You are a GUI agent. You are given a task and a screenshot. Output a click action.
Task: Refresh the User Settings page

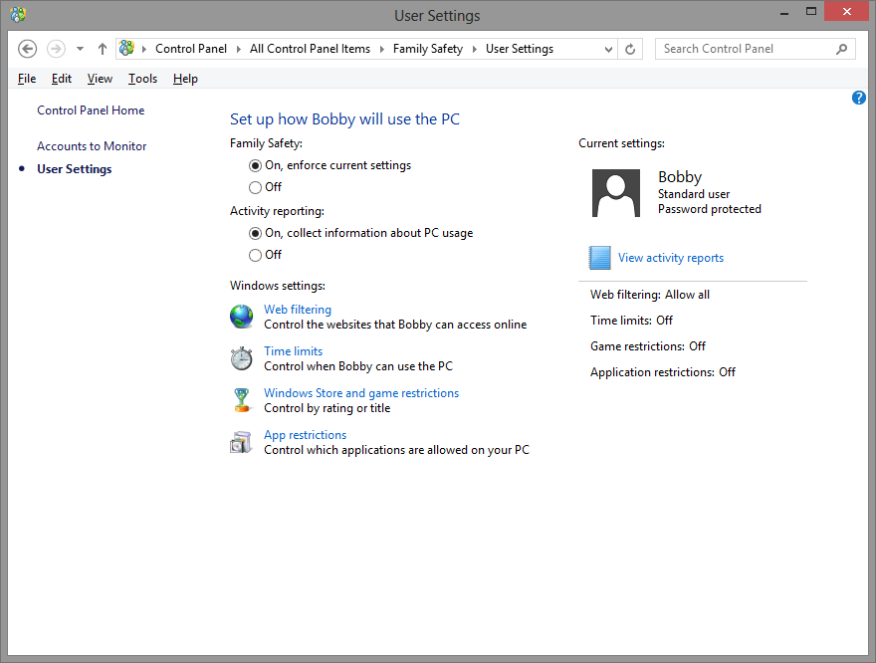click(x=630, y=49)
